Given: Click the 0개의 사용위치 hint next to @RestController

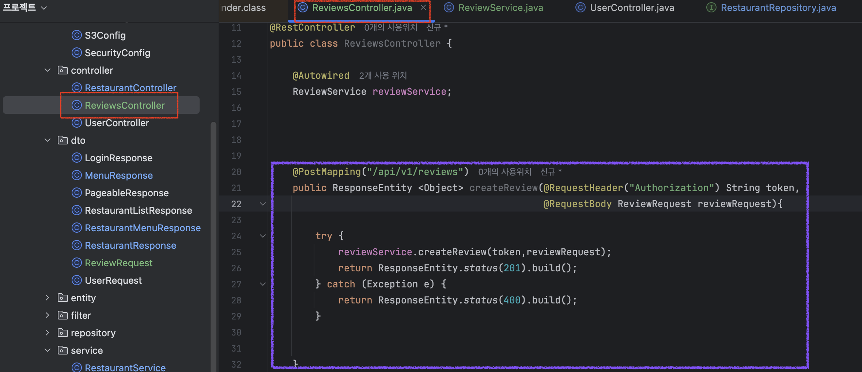Looking at the screenshot, I should 390,27.
